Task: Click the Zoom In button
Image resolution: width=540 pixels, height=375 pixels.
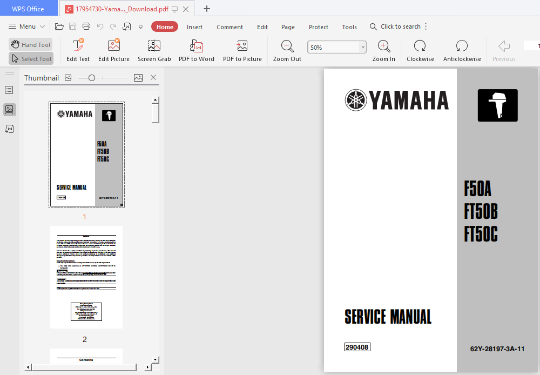Action: point(383,50)
